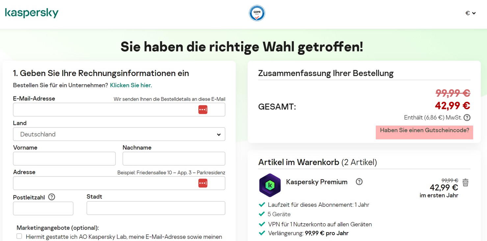Open the currency selector dropdown
Viewport: 487px width, 241px height.
(x=471, y=13)
